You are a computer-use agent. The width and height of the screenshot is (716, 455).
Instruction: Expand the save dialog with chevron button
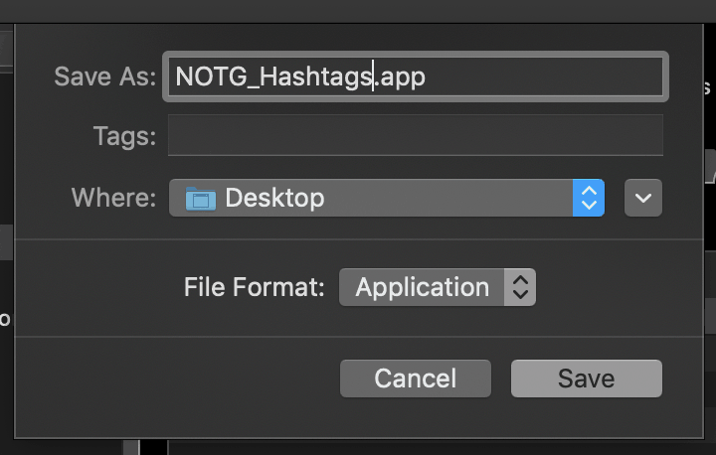pos(643,198)
